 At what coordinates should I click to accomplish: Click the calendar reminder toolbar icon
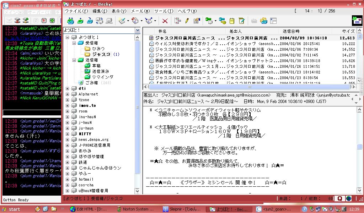click(x=197, y=21)
